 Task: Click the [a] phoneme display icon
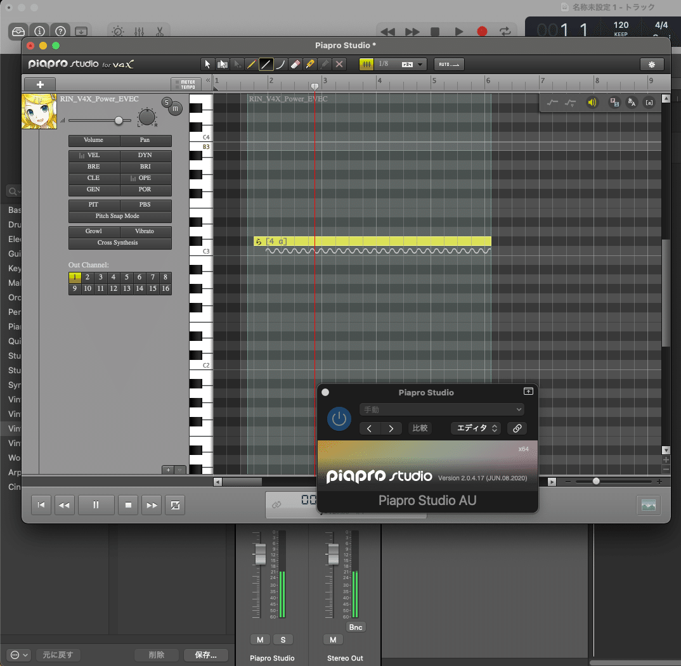[649, 103]
